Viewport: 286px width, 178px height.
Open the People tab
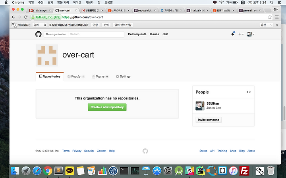coord(76,77)
